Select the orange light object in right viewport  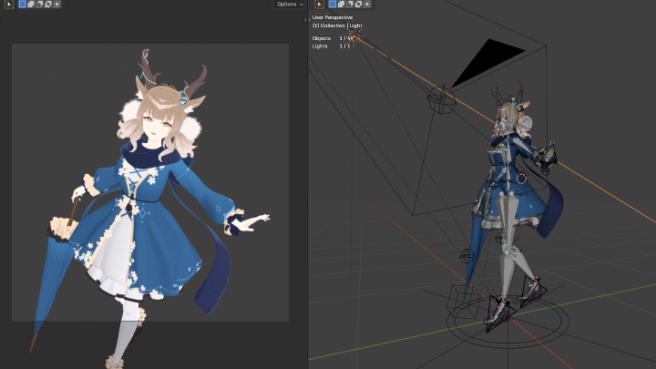355,36
